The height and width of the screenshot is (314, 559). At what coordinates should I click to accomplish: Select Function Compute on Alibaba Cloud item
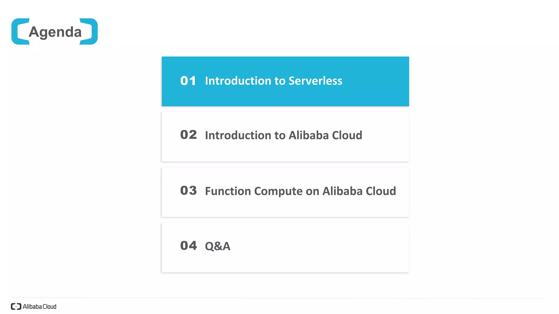285,192
